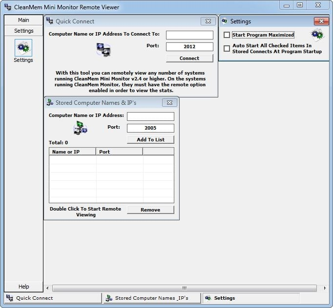Screen dimensions: 333x308
Task: Select Stored Computer Names _IP's bottom tab
Action: [x=151, y=298]
